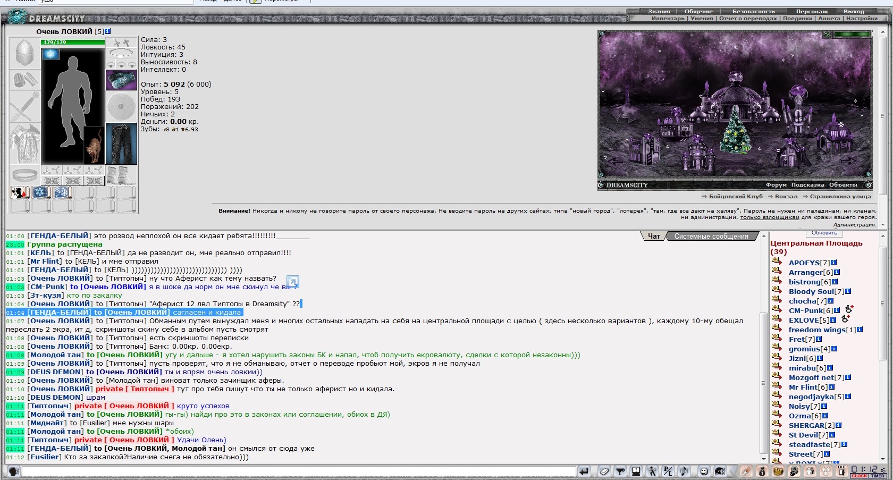The height and width of the screenshot is (480, 893).
Task: Toggle the sound music note icon
Action: coord(684,471)
